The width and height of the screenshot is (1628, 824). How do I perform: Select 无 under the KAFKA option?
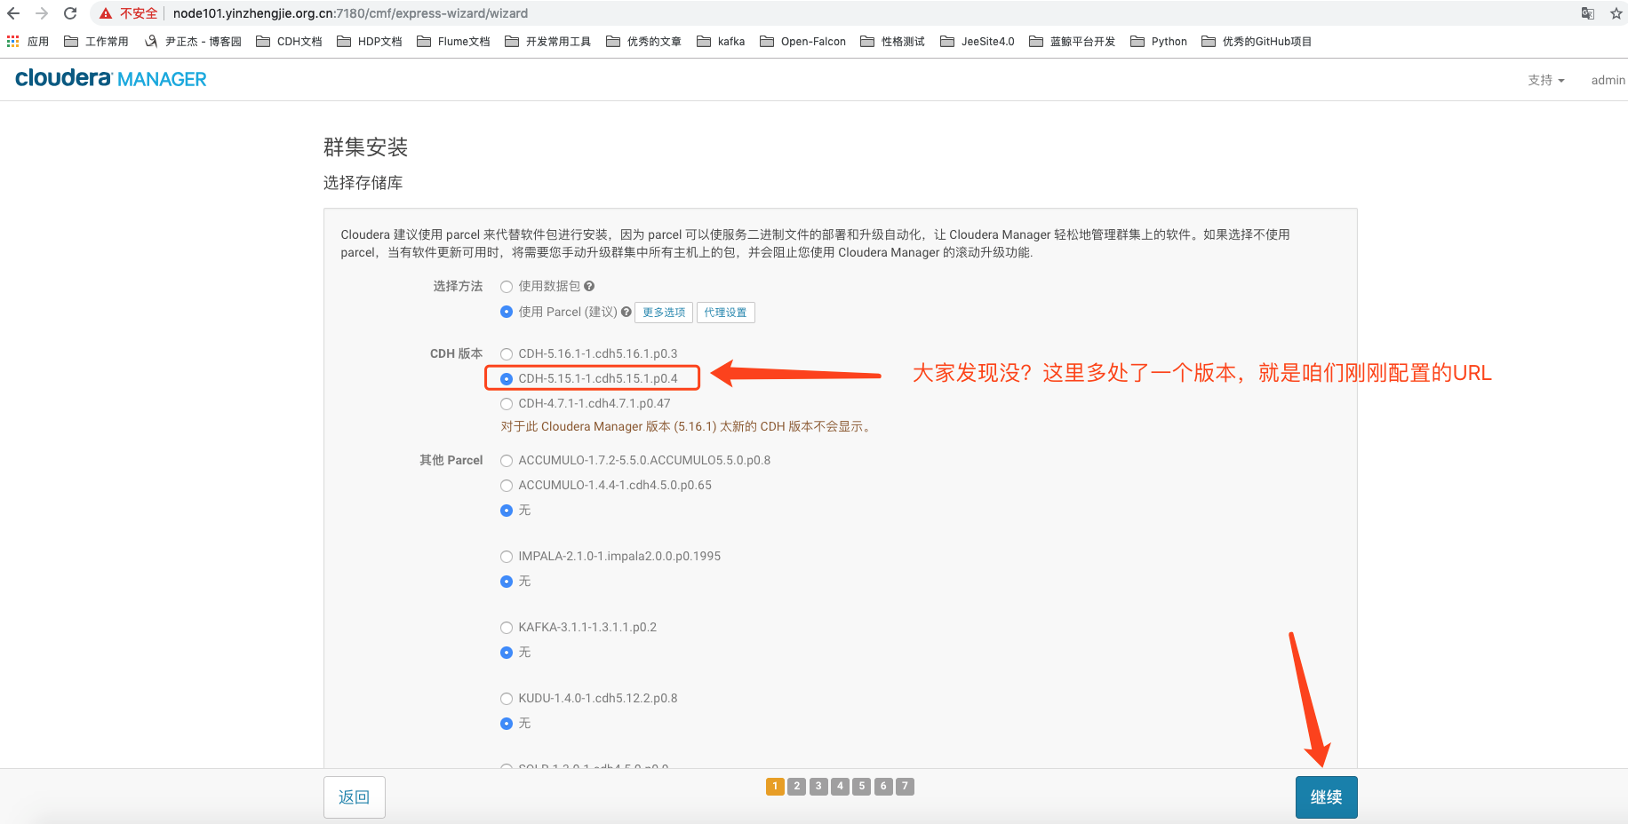[507, 653]
